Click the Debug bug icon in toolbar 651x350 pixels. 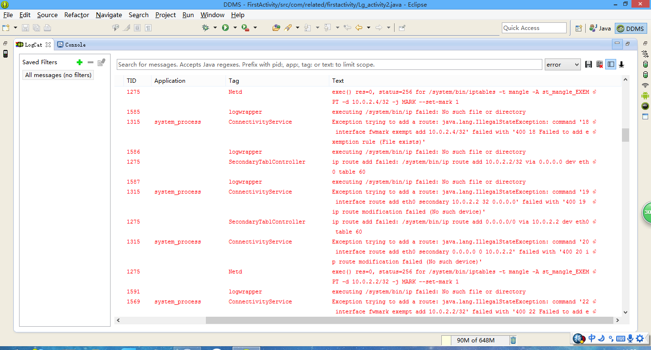(x=205, y=28)
